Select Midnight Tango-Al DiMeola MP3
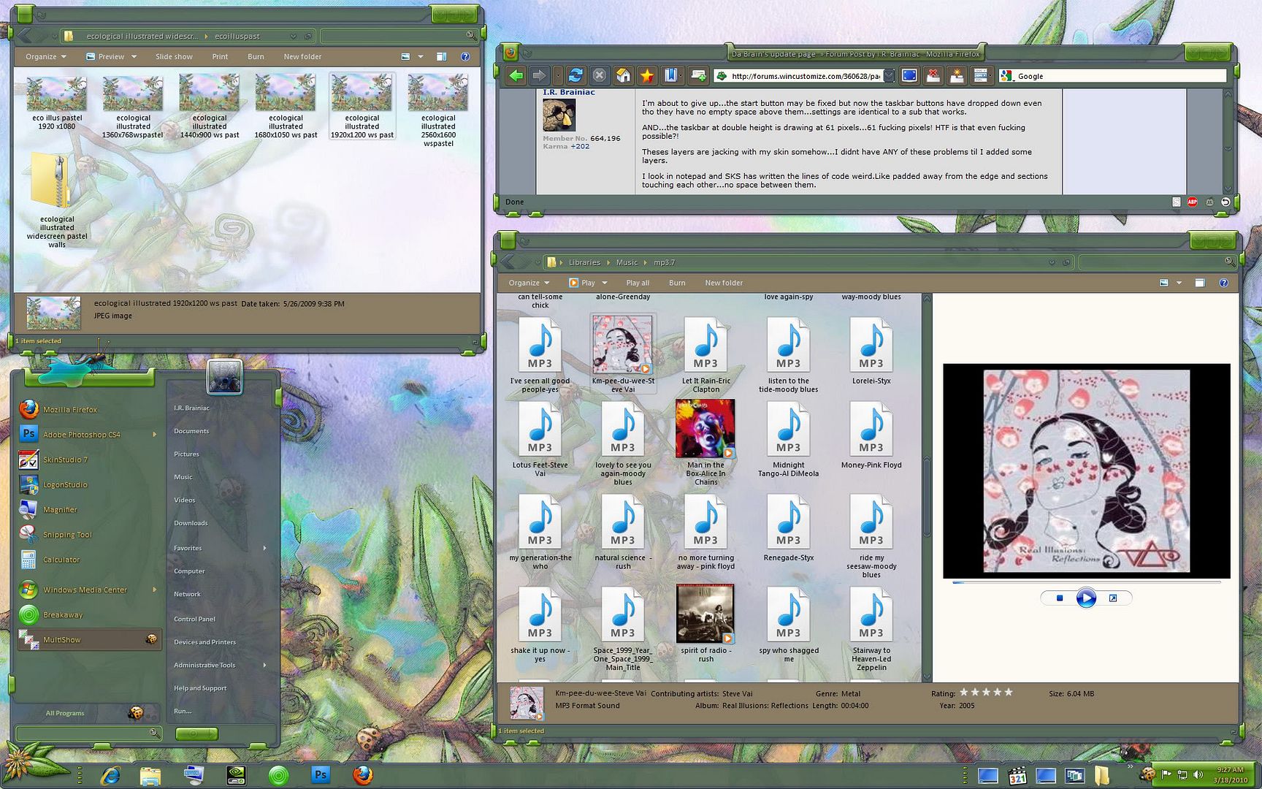The image size is (1262, 789). pos(789,440)
